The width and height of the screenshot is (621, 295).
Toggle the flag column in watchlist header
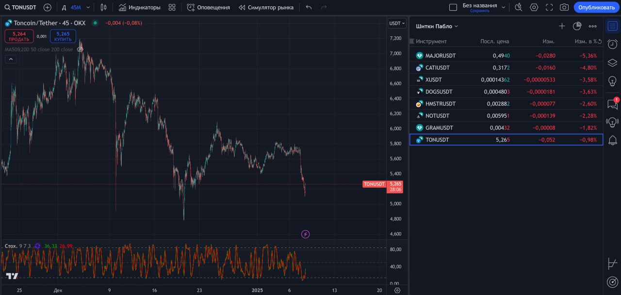click(412, 41)
